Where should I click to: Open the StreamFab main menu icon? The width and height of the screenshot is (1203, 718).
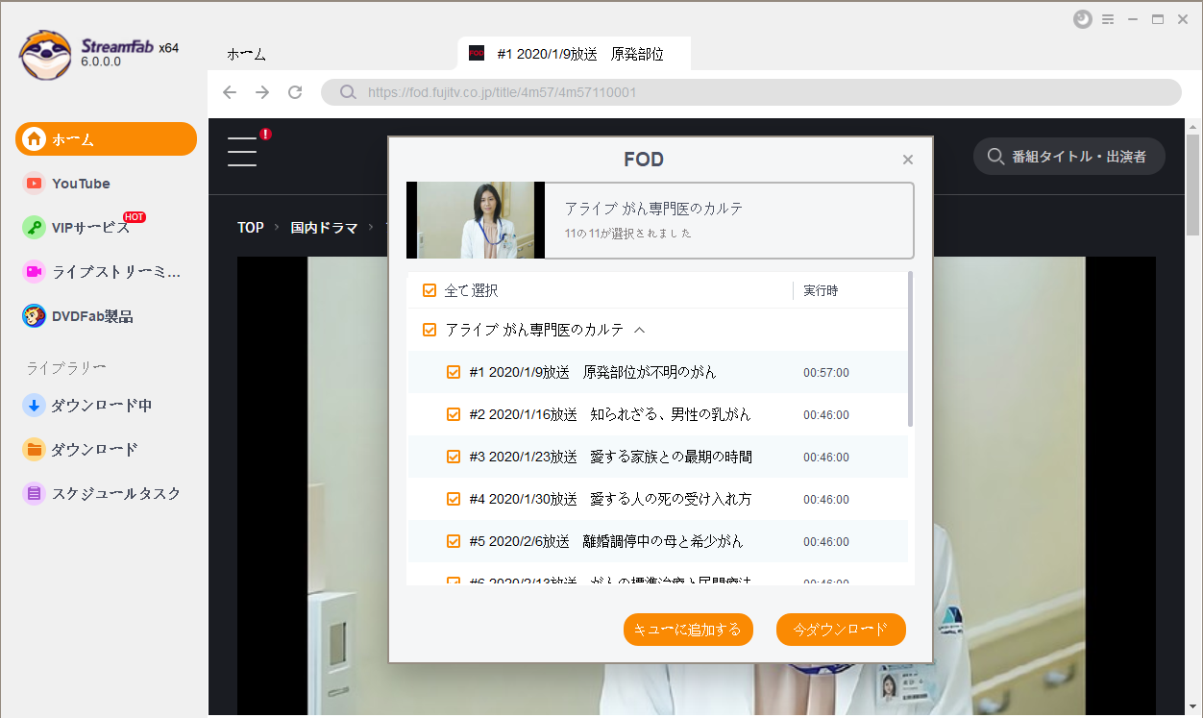point(1108,19)
